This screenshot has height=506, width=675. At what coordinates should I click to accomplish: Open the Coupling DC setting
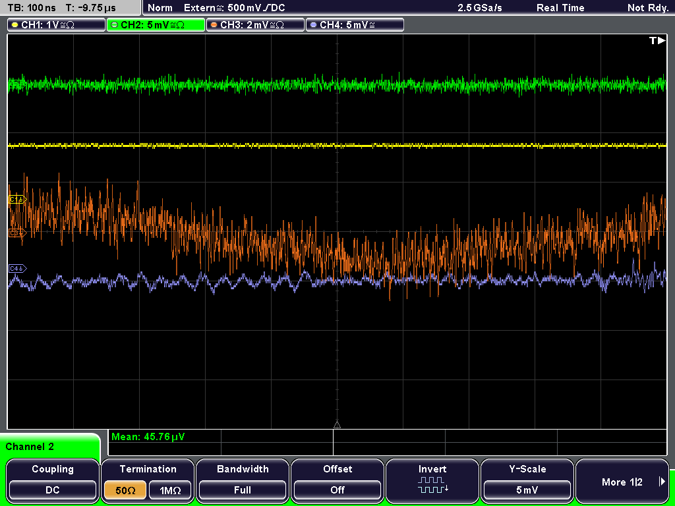click(53, 481)
